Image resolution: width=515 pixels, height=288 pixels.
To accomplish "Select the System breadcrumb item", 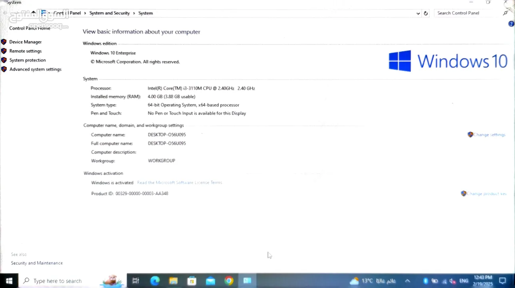I will pyautogui.click(x=146, y=13).
